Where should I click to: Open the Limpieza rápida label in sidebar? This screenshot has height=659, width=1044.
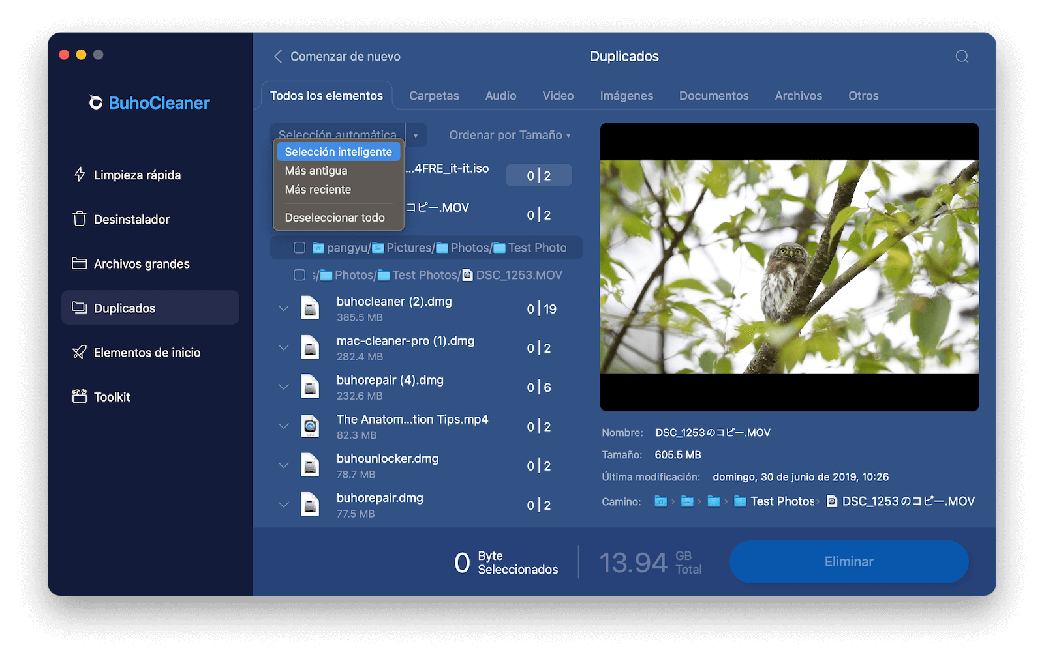point(137,175)
